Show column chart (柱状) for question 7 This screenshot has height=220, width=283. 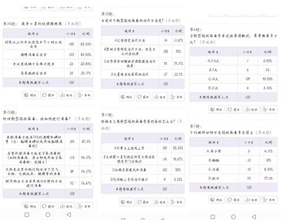[x=252, y=200]
